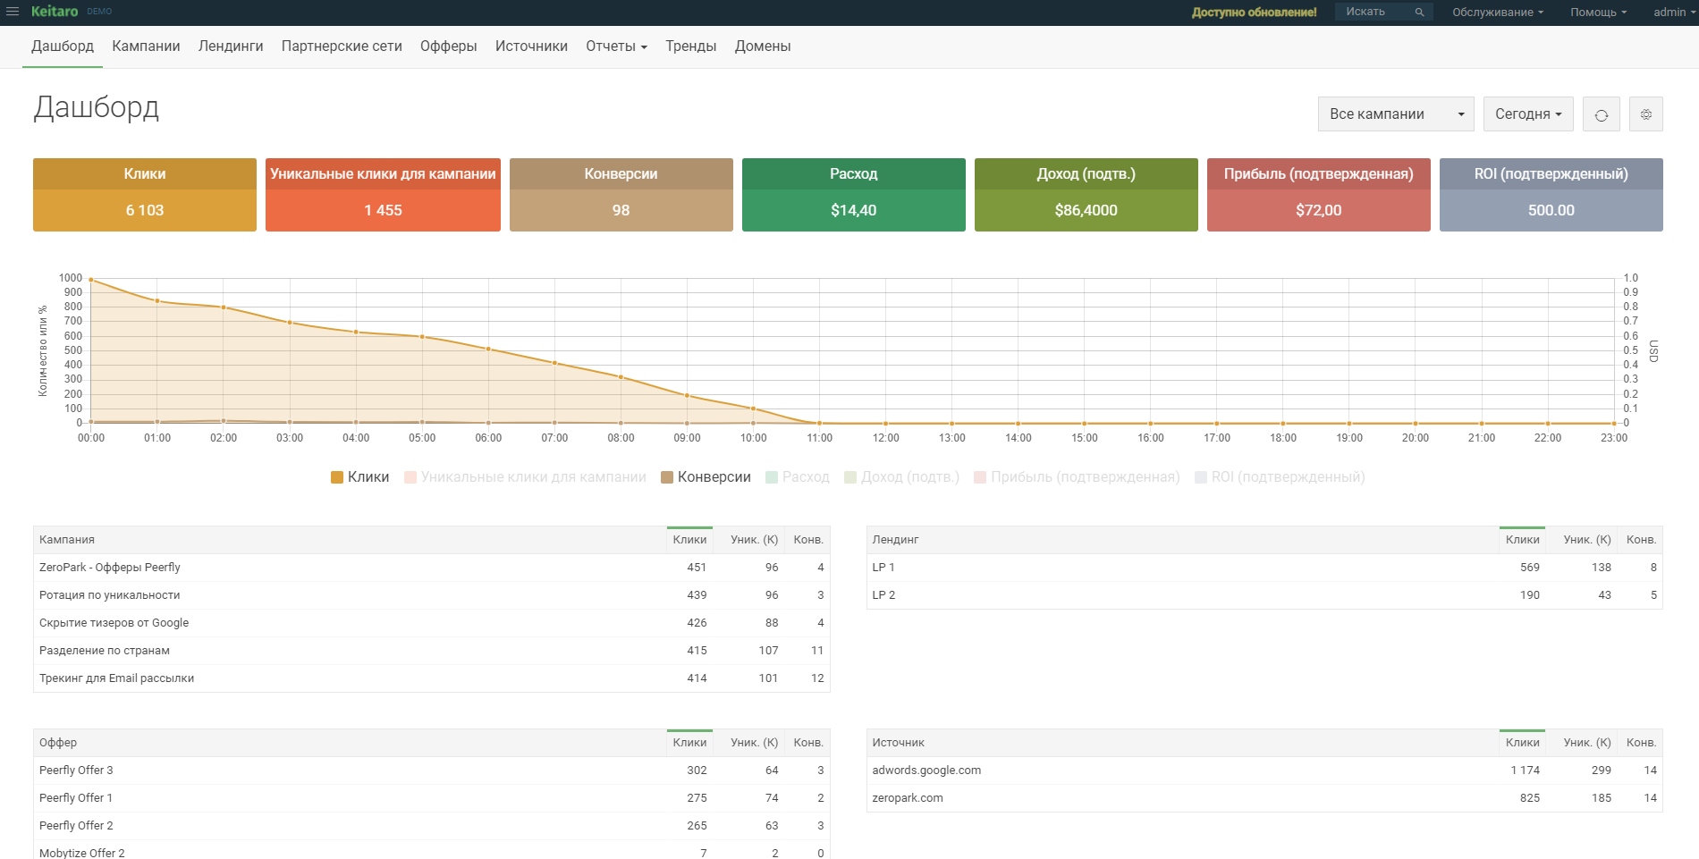Open the Тренды tab
1699x859 pixels.
(690, 46)
